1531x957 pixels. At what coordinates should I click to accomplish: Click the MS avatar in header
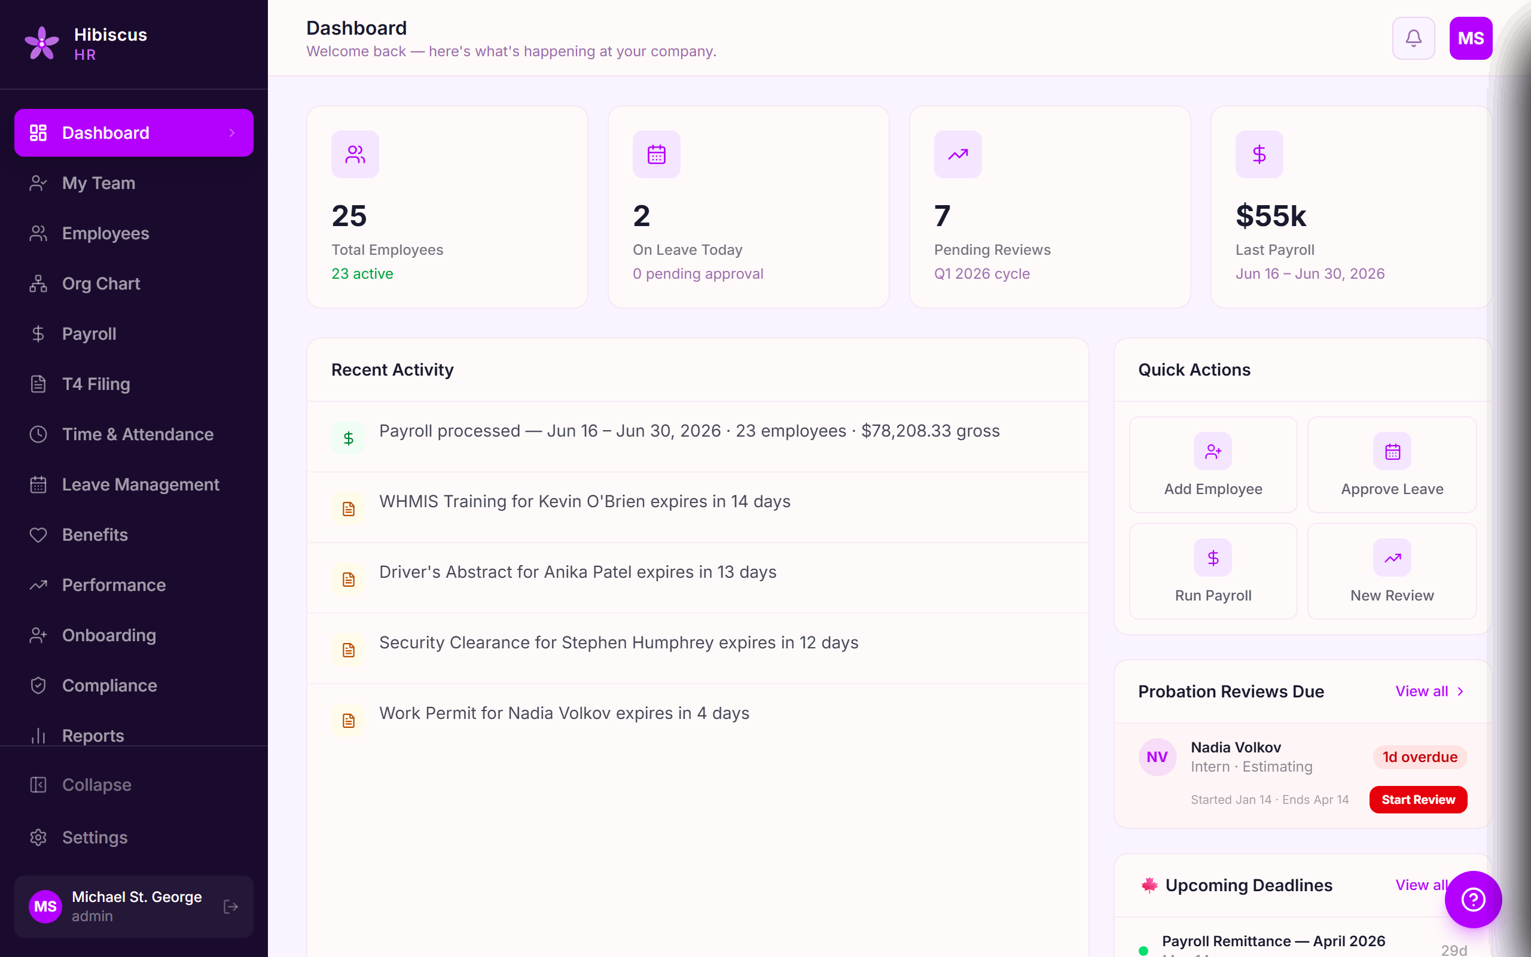point(1470,39)
